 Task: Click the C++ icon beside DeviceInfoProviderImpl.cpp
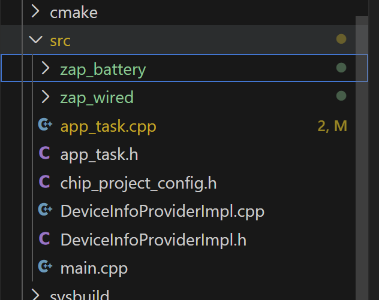(x=45, y=210)
